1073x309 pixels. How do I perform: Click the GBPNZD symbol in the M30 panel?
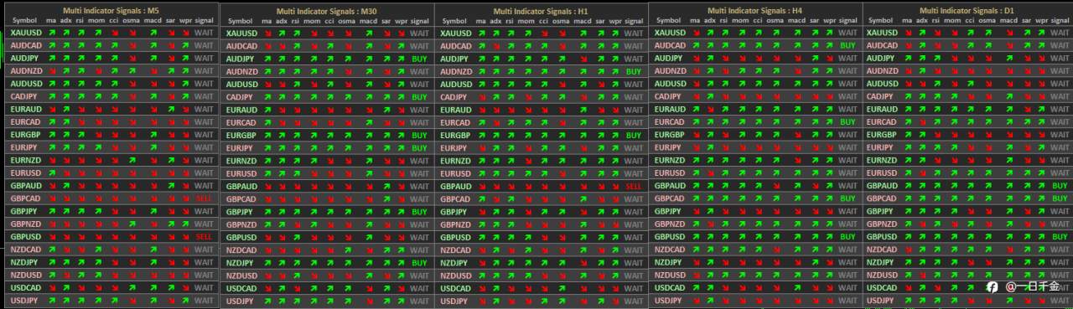(x=241, y=224)
